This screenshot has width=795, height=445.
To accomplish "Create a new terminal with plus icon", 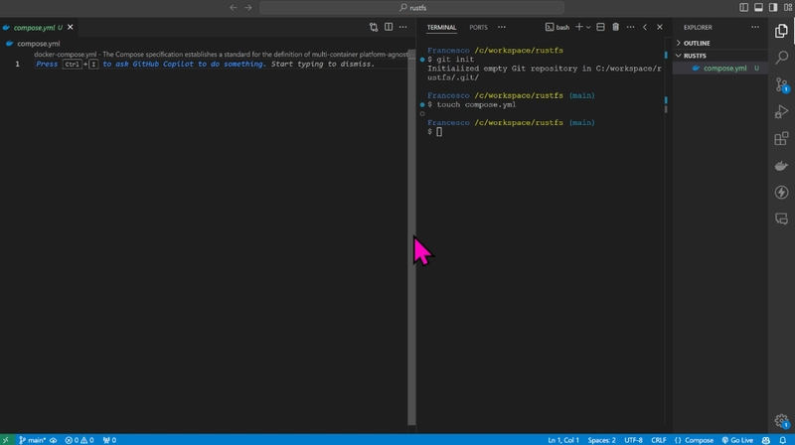I will pyautogui.click(x=579, y=27).
